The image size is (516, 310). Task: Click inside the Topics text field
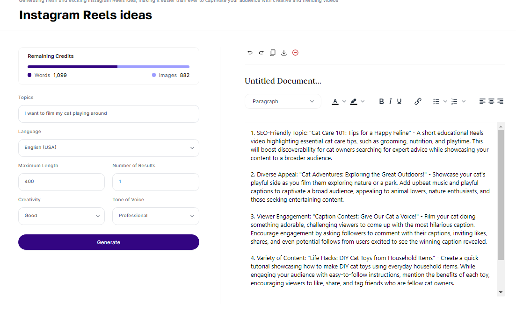click(x=109, y=113)
